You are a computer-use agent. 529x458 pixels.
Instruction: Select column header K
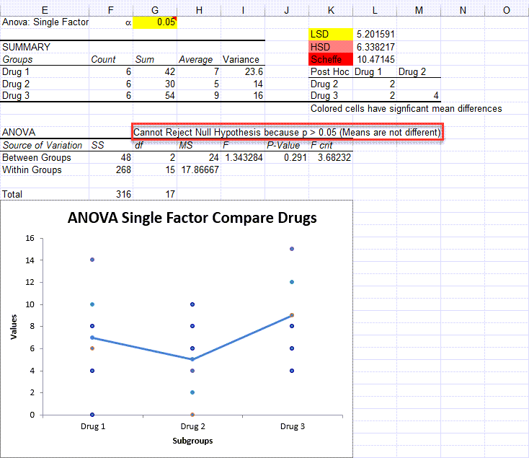(331, 11)
